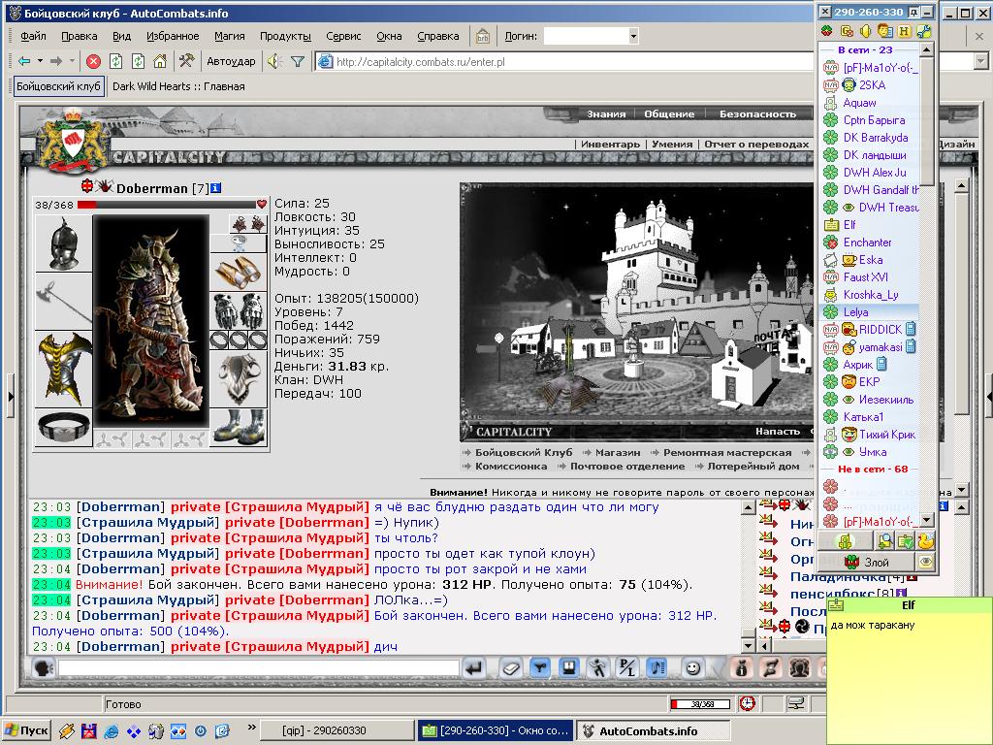The height and width of the screenshot is (745, 993).
Task: Go to Почтовое отделение link
Action: [x=627, y=467]
